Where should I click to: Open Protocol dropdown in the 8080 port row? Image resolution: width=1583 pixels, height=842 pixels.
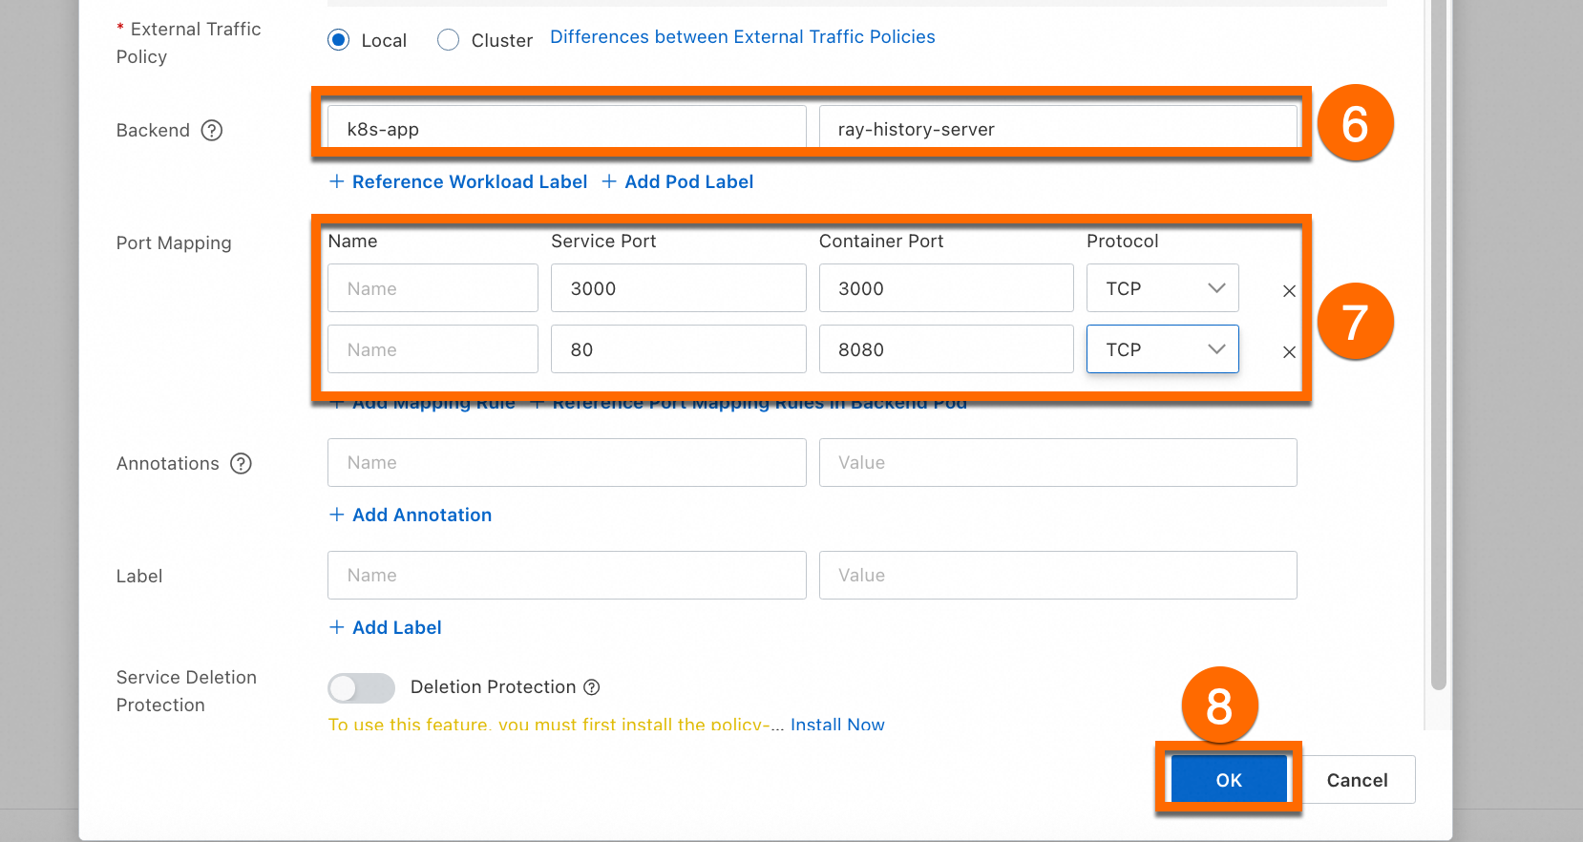coord(1162,348)
